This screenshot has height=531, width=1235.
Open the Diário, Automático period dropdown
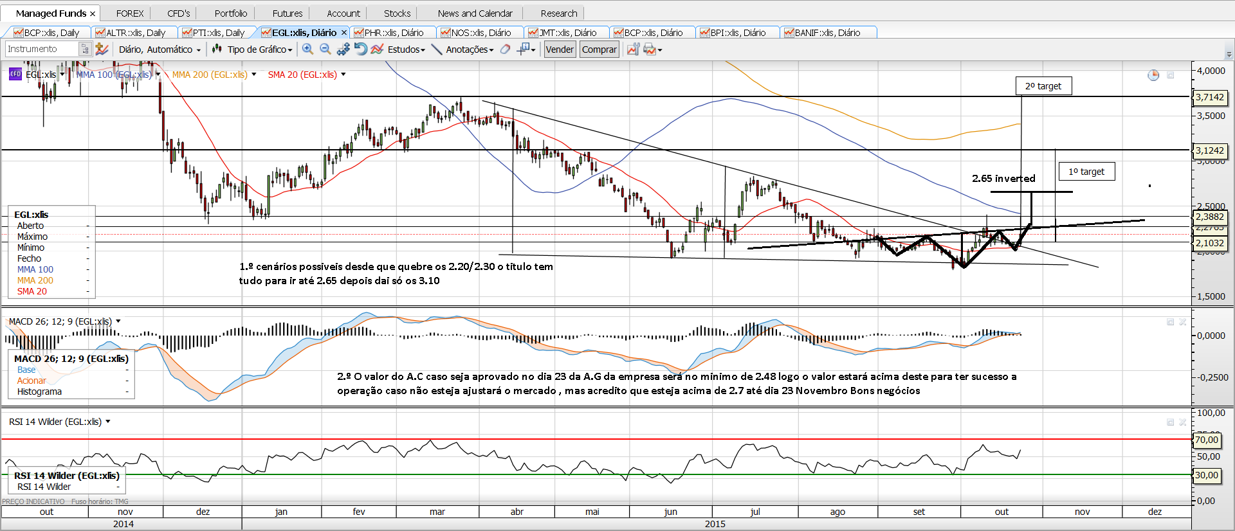tap(160, 50)
